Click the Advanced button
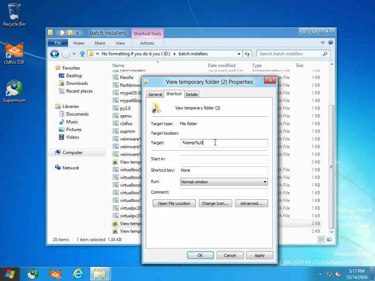This screenshot has height=281, width=375. (x=251, y=203)
